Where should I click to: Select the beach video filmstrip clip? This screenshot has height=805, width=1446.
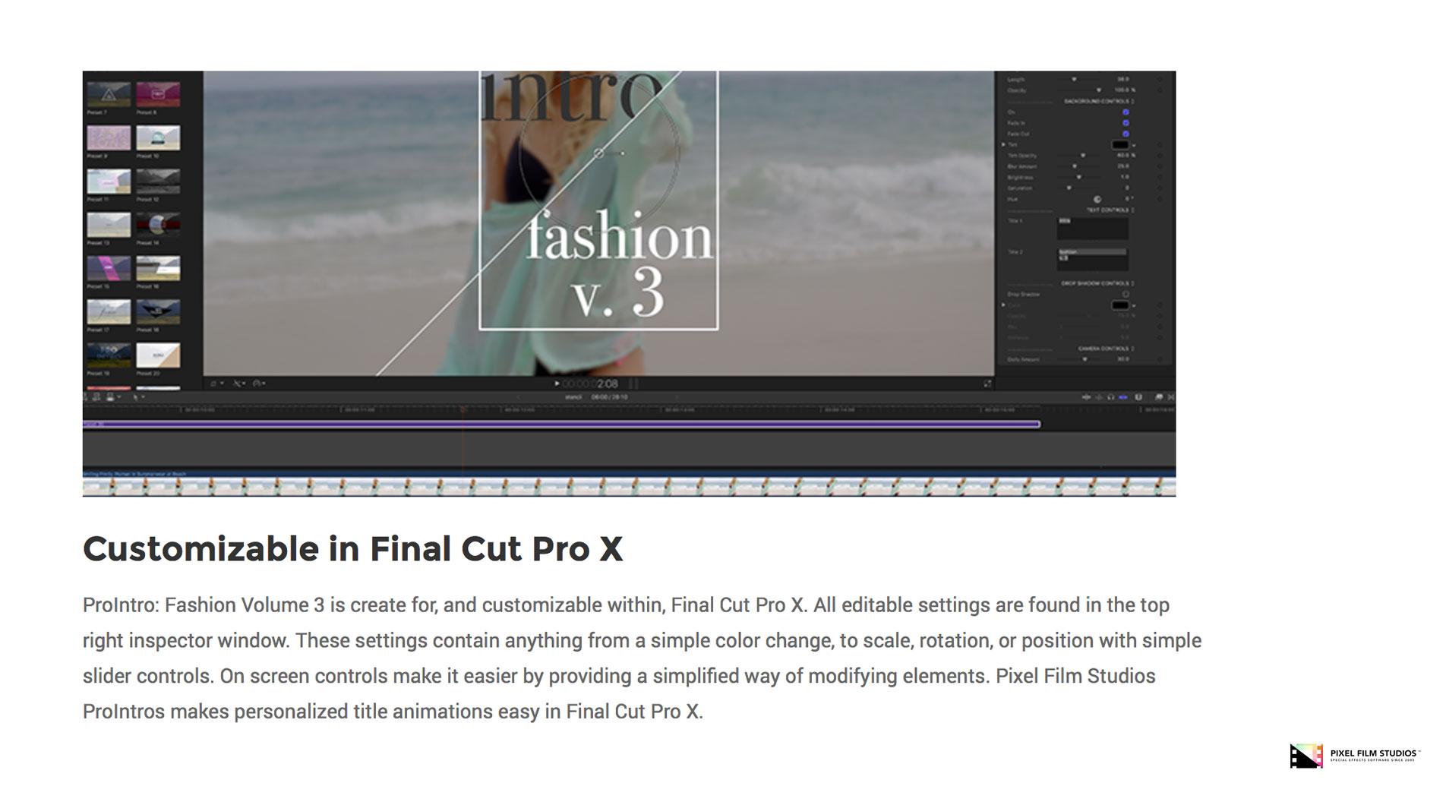[629, 483]
